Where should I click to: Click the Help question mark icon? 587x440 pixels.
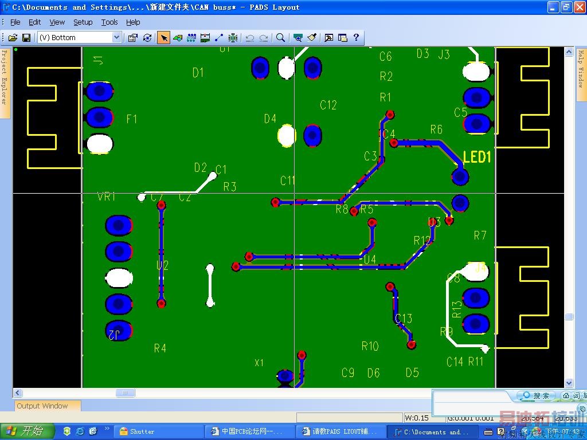coord(356,38)
